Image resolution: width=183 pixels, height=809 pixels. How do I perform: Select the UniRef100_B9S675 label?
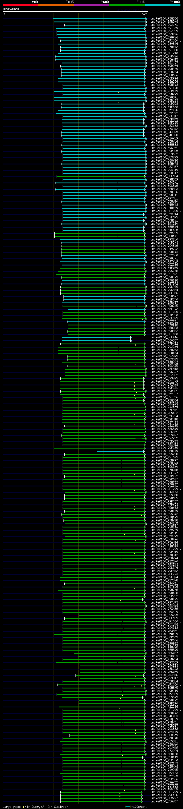[x=164, y=697]
